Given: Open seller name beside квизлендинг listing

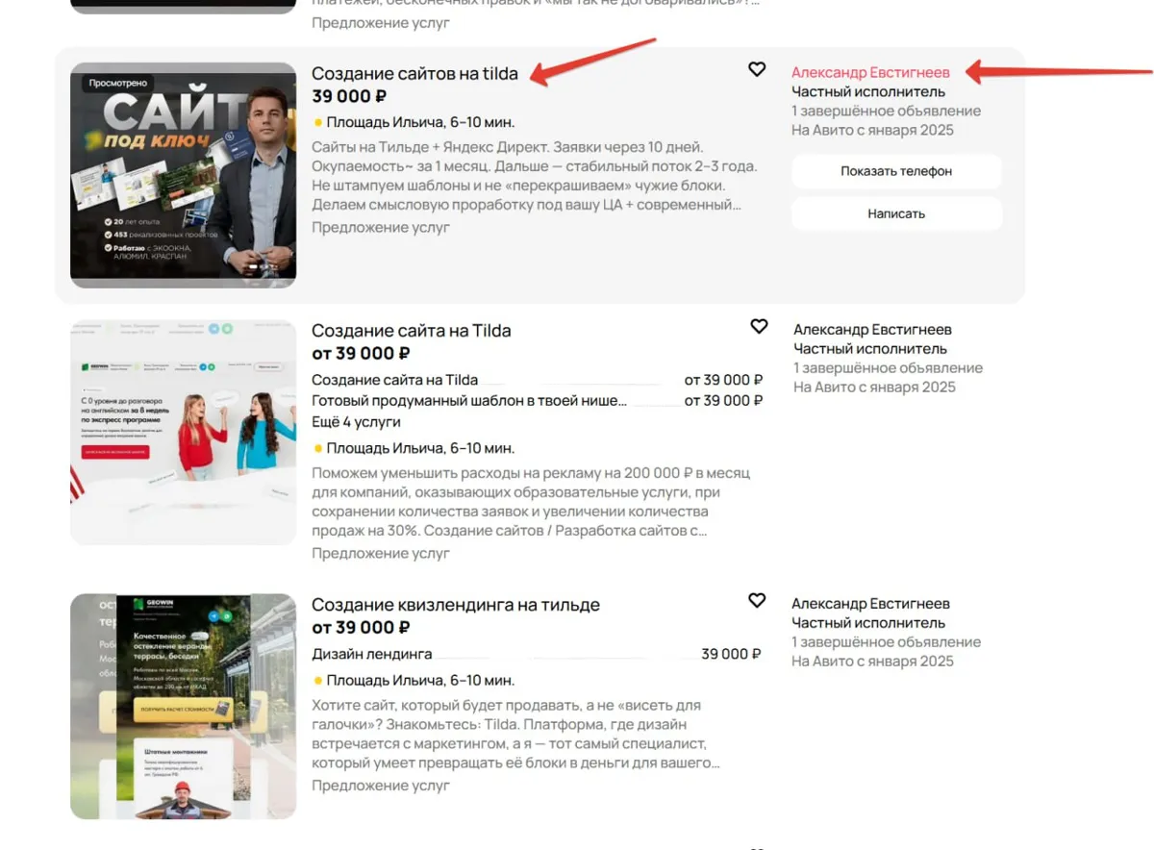Looking at the screenshot, I should [870, 604].
